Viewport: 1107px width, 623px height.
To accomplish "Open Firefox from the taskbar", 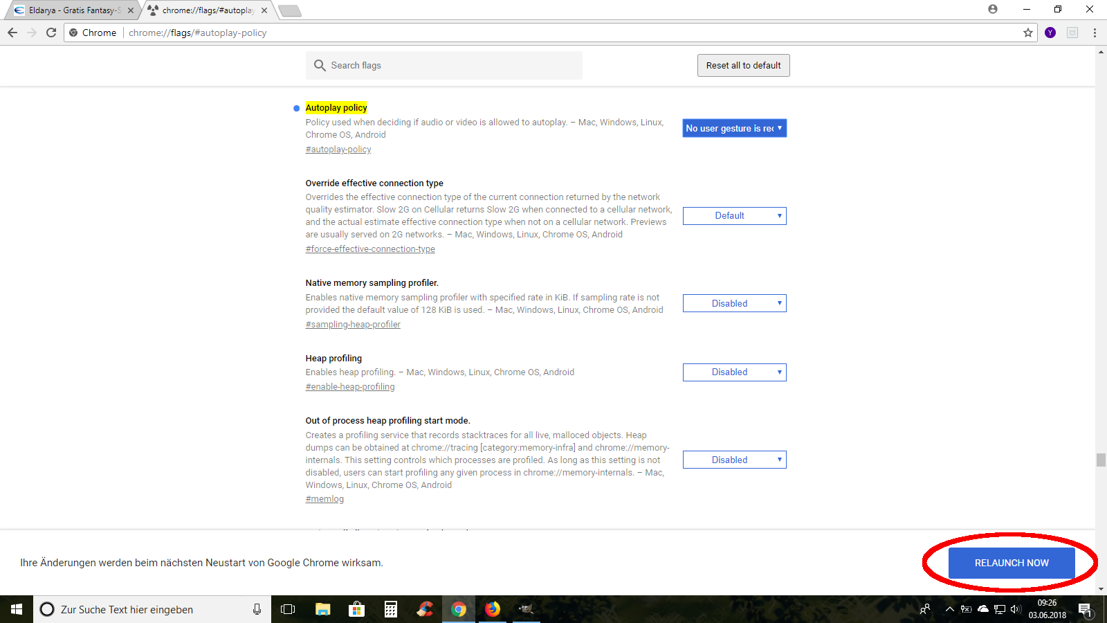I will [x=493, y=609].
